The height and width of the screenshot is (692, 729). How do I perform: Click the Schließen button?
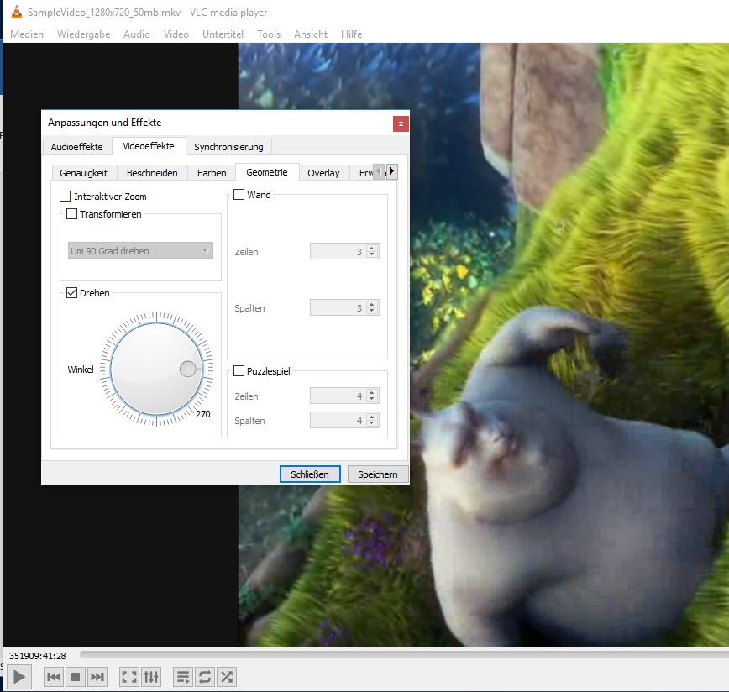(x=310, y=474)
